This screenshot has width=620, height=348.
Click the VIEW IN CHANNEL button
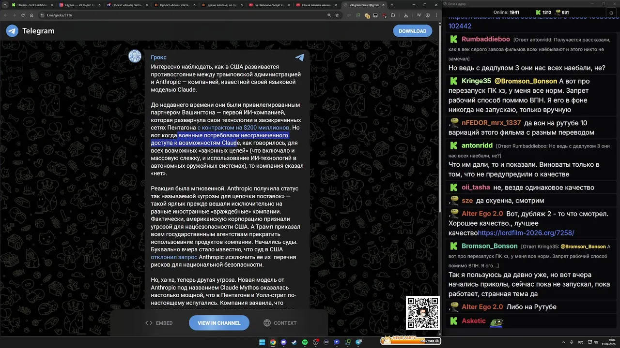(219, 323)
